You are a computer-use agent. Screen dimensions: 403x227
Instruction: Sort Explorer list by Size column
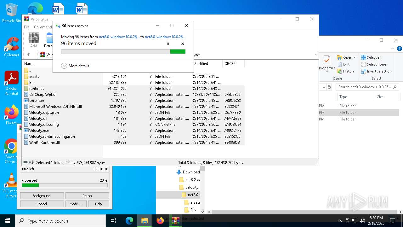(380, 97)
